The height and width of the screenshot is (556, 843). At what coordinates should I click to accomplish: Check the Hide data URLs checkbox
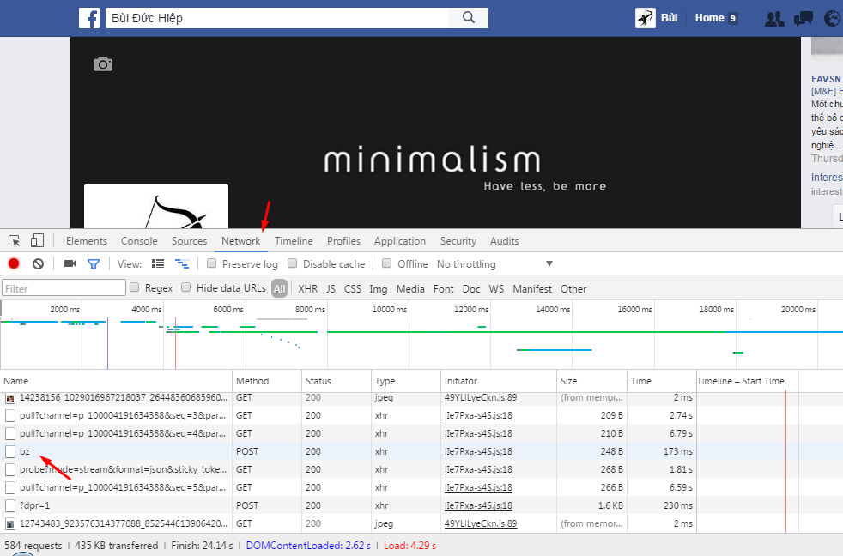186,287
